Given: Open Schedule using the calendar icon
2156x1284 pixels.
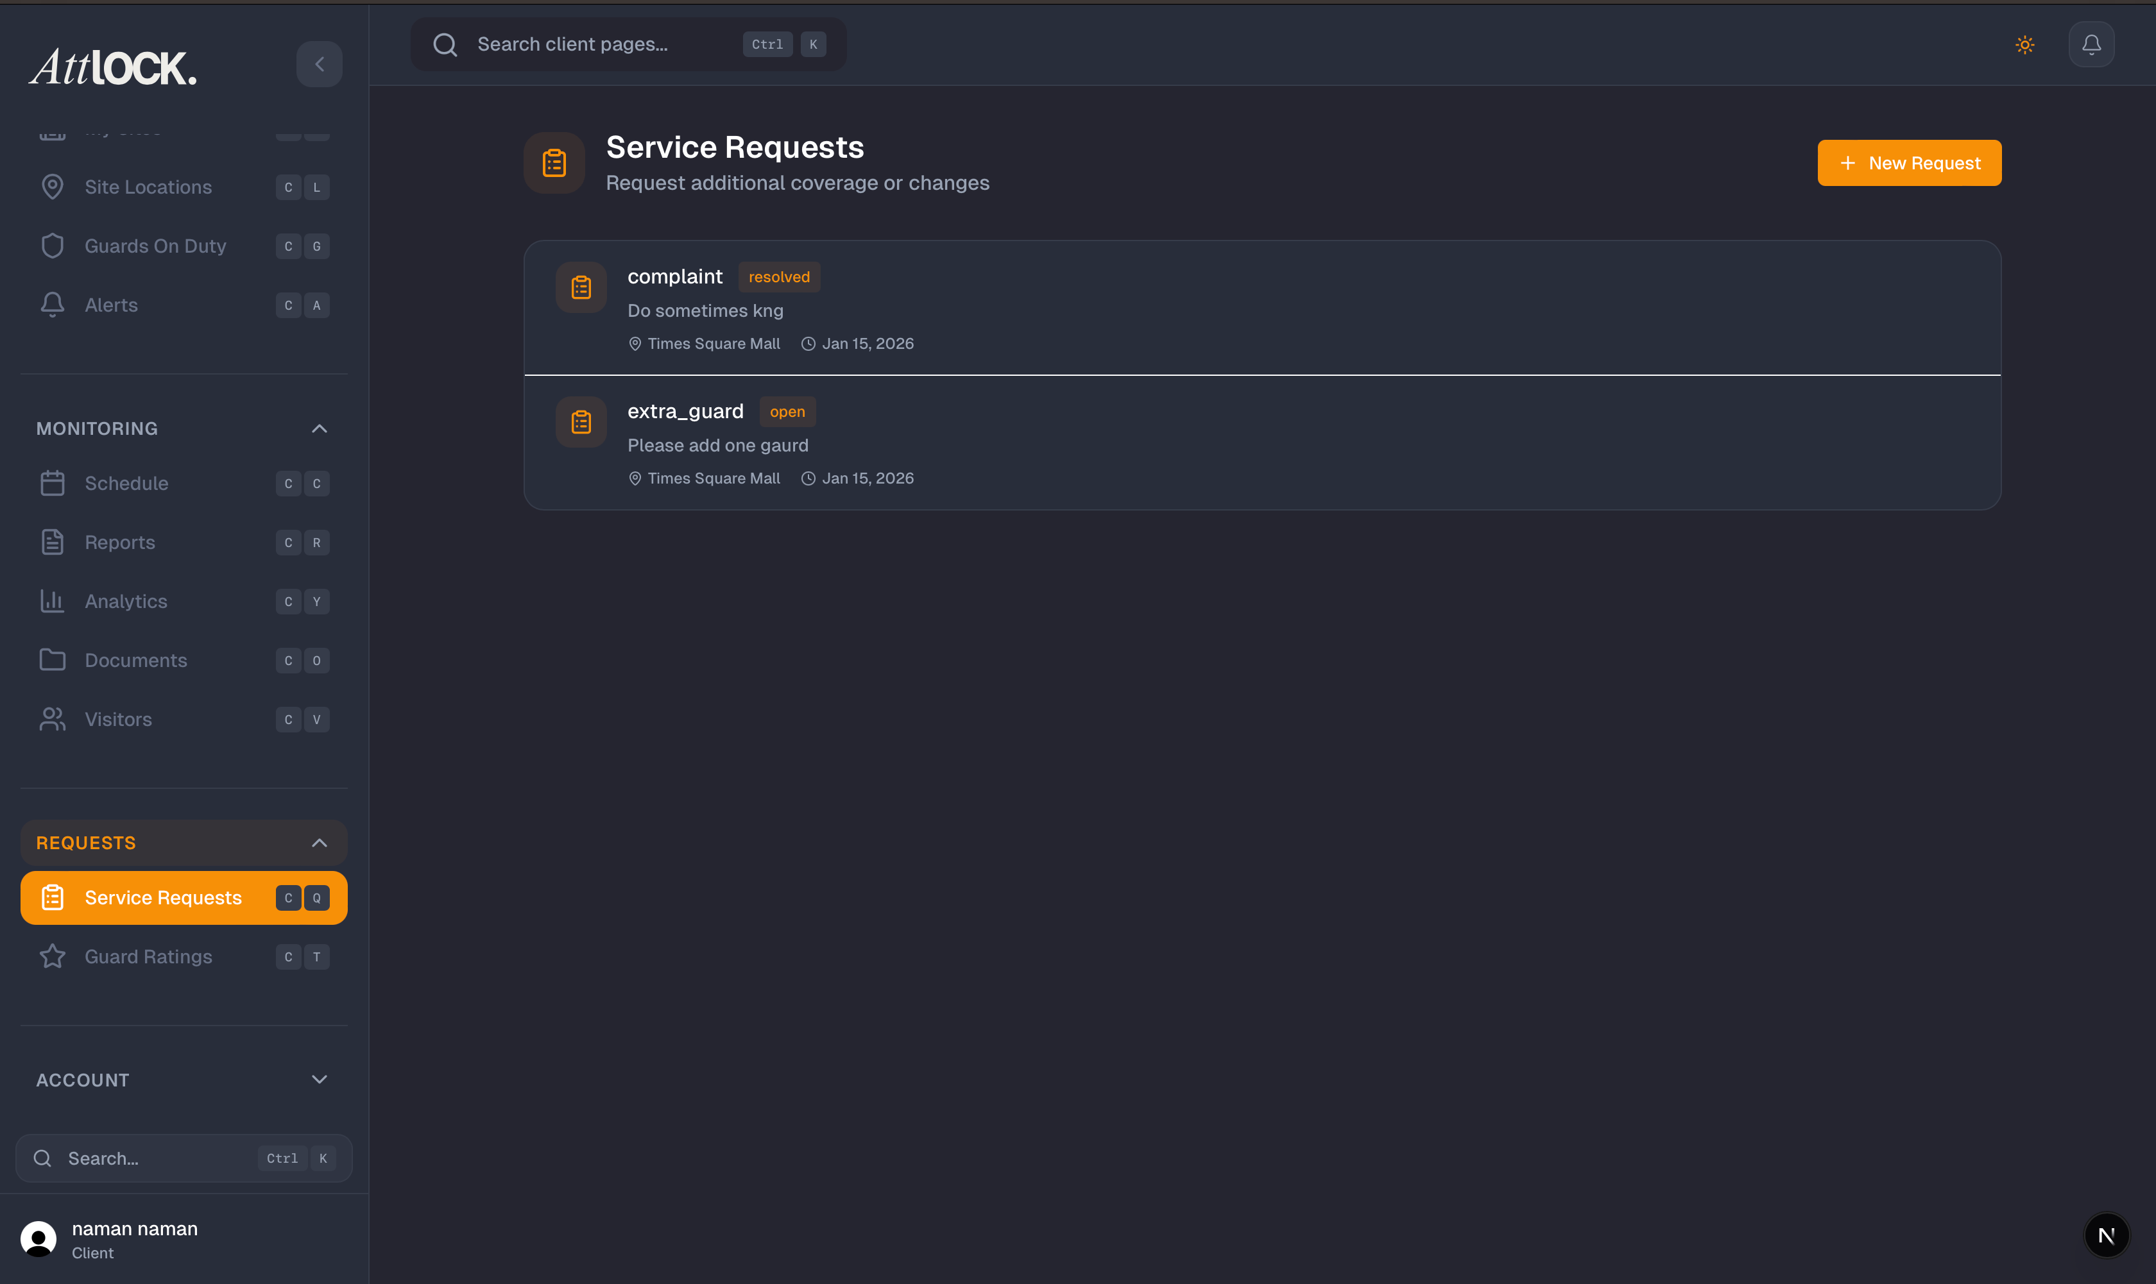Looking at the screenshot, I should click(52, 483).
